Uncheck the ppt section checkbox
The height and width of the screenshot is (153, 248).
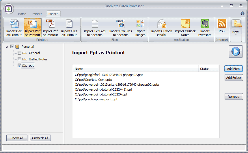coord(19,65)
